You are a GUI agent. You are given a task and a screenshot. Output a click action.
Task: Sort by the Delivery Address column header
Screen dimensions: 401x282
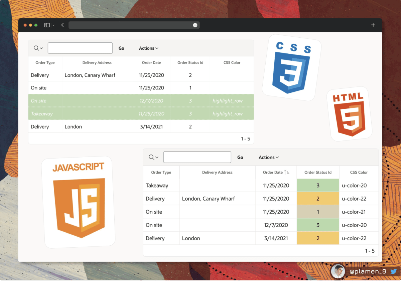tap(97, 62)
